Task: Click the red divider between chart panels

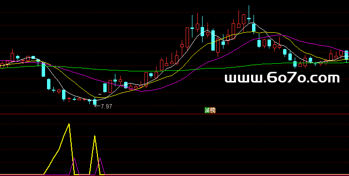Action: [x=174, y=114]
